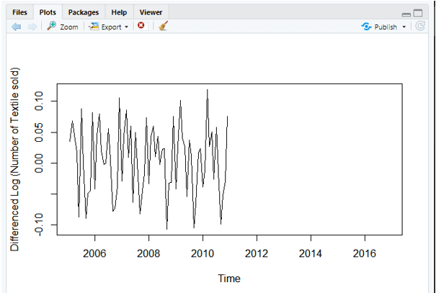Click the 2014 x-axis label
Screen dimensions: 436x293
(x=311, y=253)
